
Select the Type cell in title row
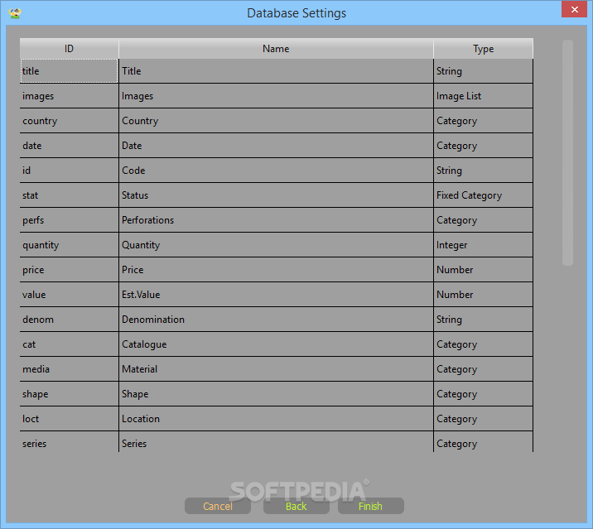pos(484,70)
